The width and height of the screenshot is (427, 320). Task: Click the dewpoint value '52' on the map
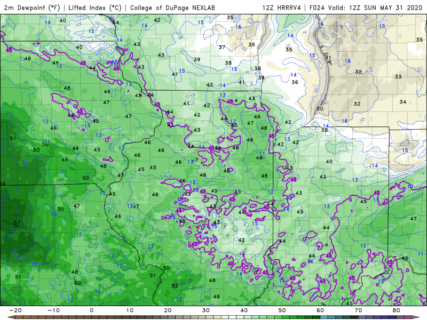175,286
